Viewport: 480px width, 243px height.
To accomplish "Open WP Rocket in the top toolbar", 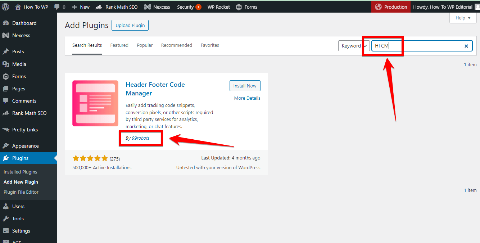I will [x=218, y=7].
